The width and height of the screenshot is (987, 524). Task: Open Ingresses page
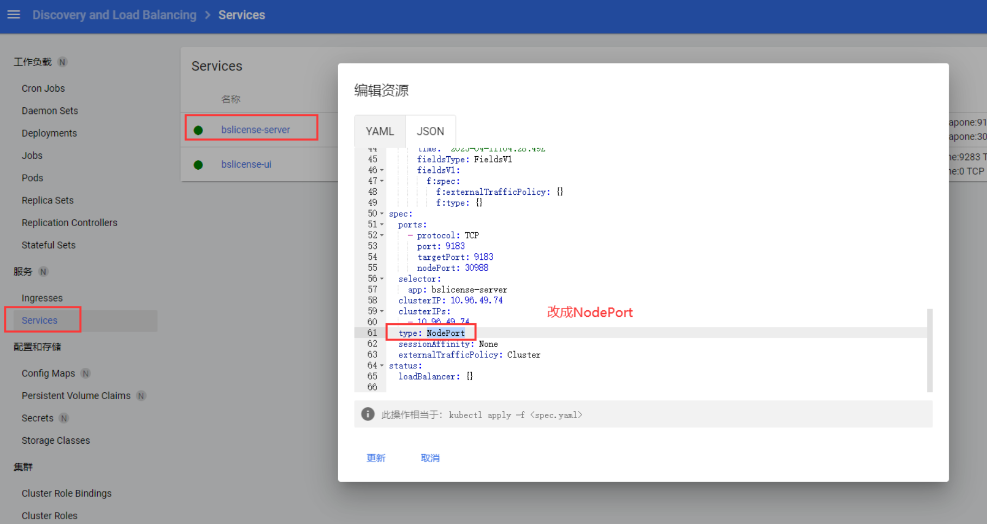click(x=42, y=298)
